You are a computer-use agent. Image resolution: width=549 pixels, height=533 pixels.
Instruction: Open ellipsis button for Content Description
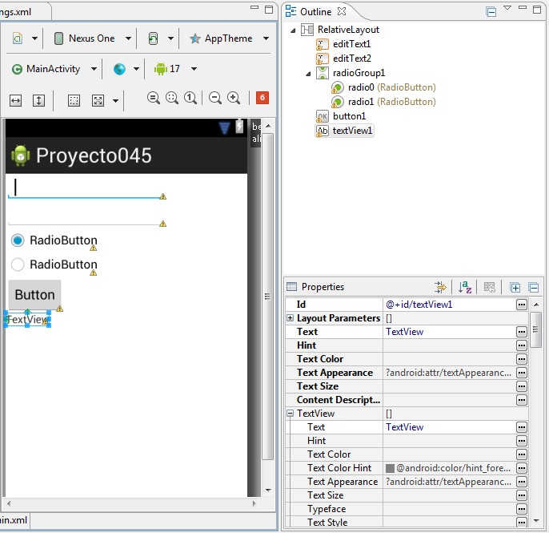(521, 400)
